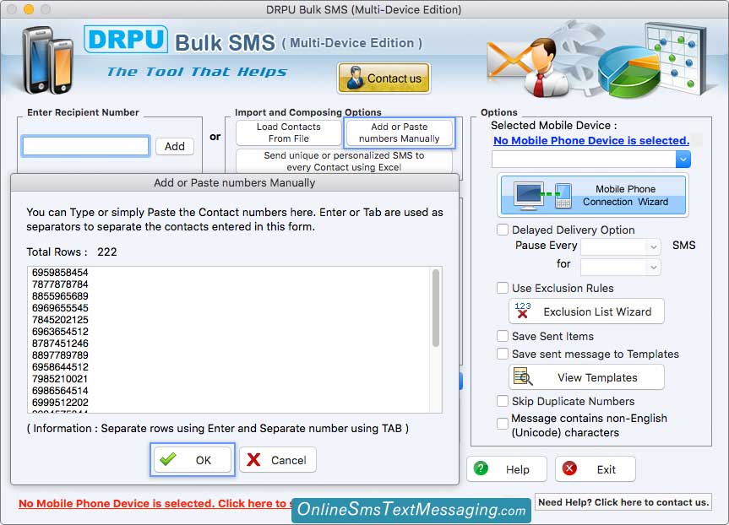Click the Add button
Screen dimensions: 729x525
175,146
